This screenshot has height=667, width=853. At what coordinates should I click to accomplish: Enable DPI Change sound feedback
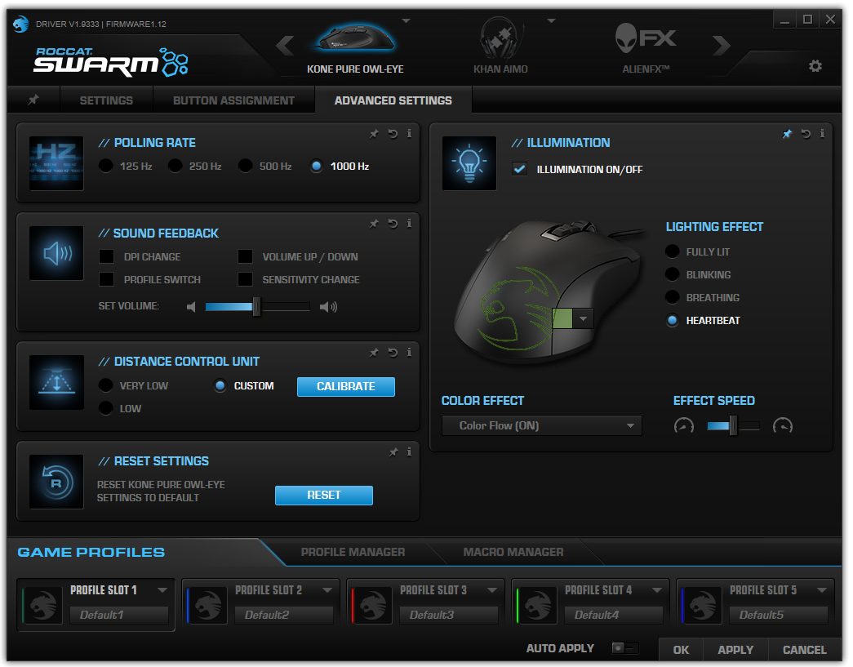[107, 256]
